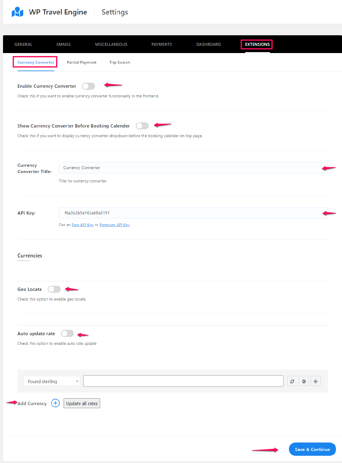
Task: Click the WP Travel Engine title text
Action: (58, 12)
